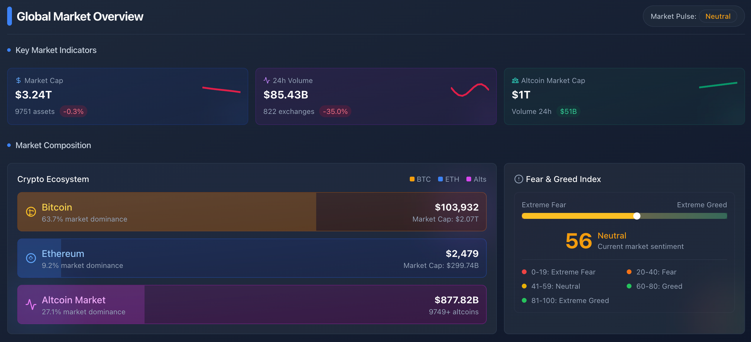Viewport: 751px width, 342px height.
Task: Click the 822 exchanges text
Action: point(289,112)
